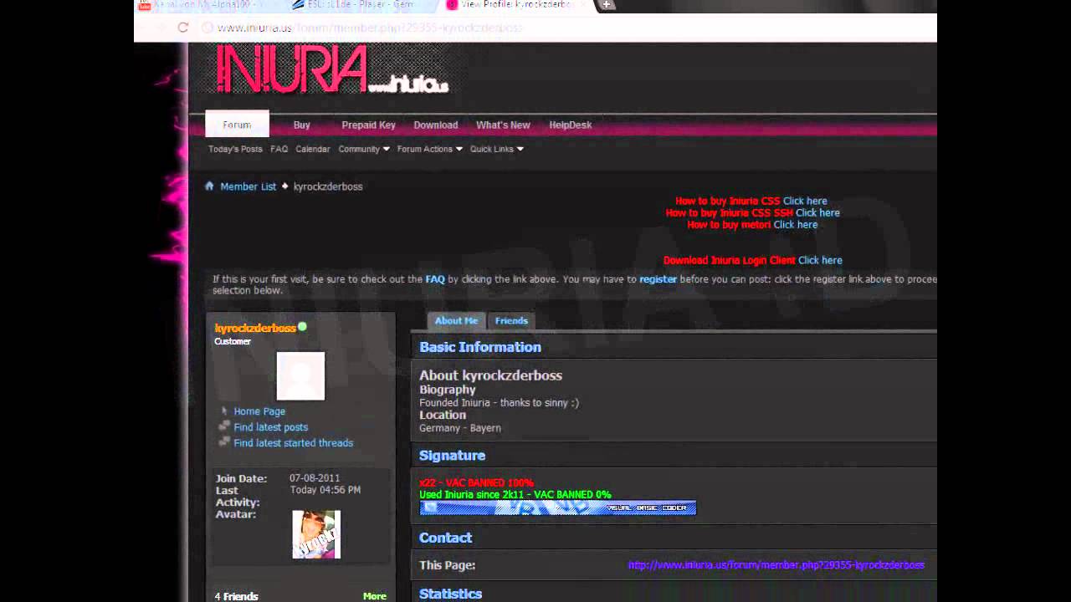The height and width of the screenshot is (602, 1071).
Task: Click the 'x22 - VAC BANNED 100%' text
Action: [x=476, y=483]
